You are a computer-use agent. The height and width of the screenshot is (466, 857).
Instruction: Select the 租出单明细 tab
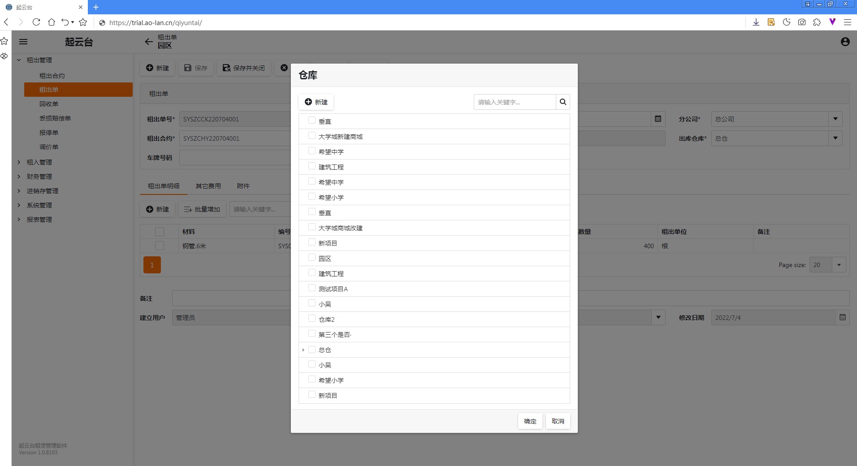click(164, 186)
